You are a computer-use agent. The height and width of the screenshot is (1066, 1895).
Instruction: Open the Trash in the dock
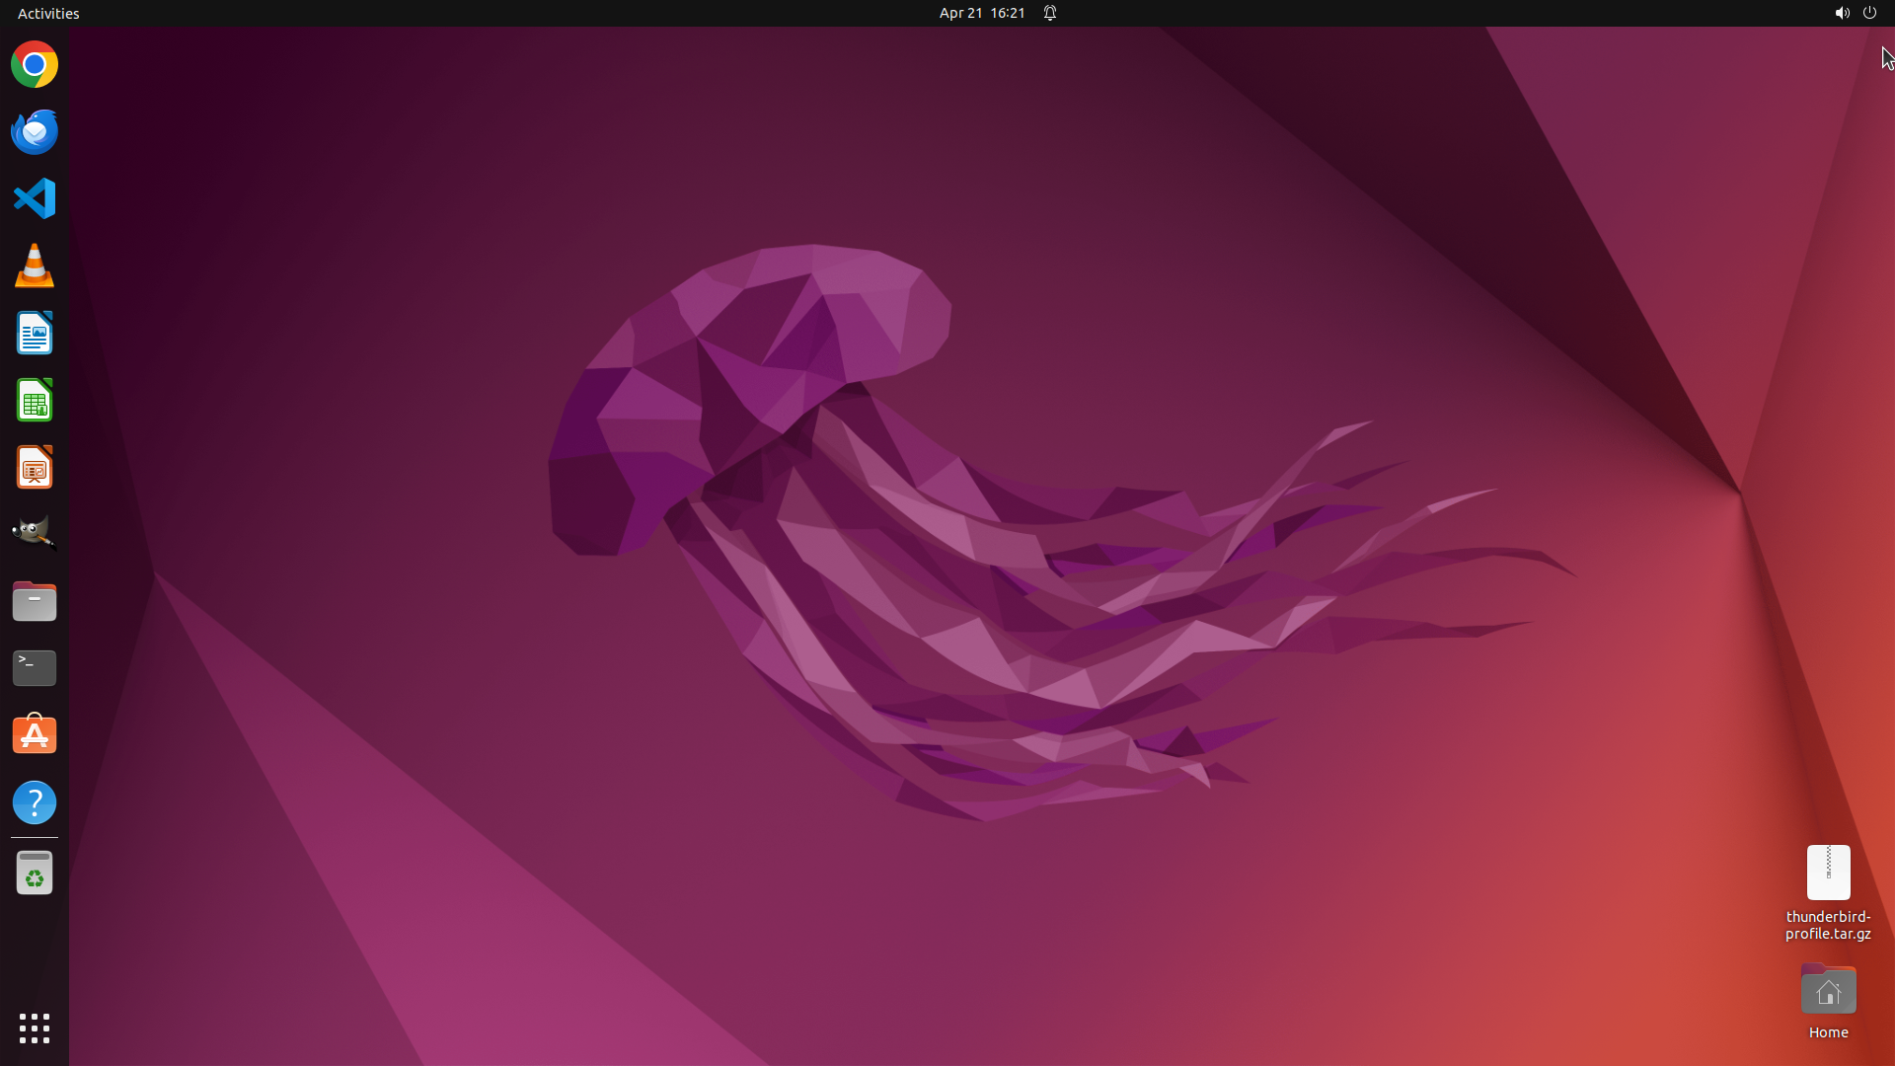[35, 874]
